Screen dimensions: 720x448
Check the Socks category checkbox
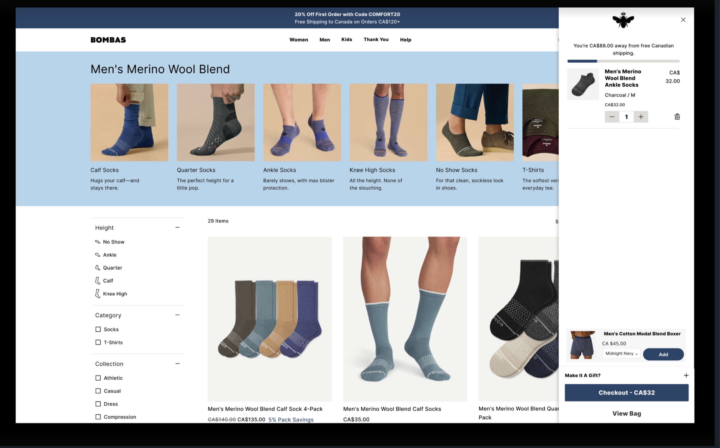click(x=98, y=329)
